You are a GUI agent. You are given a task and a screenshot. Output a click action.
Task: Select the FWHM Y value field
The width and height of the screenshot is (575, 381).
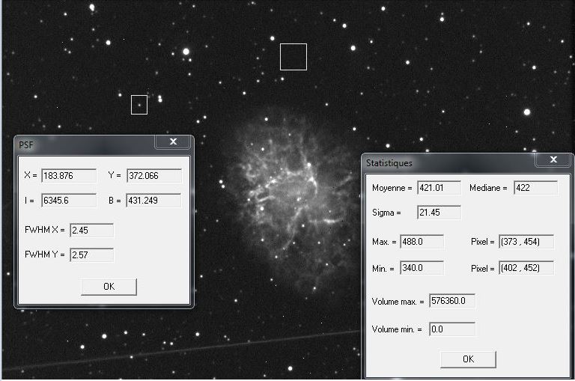pos(91,254)
